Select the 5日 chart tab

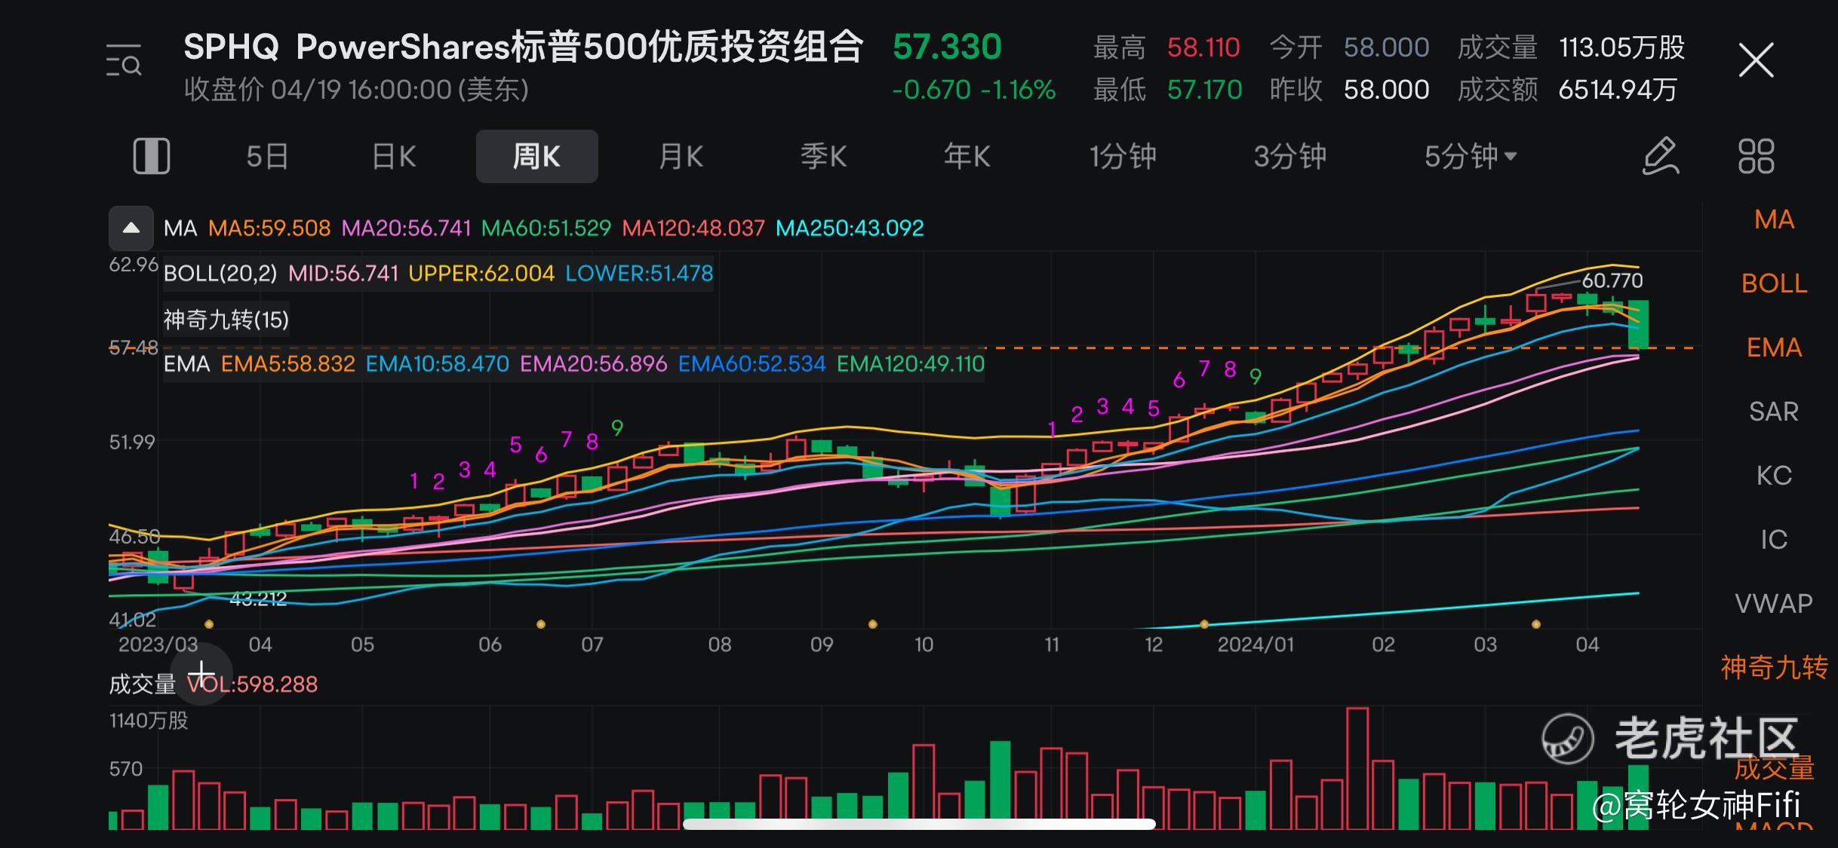click(267, 156)
